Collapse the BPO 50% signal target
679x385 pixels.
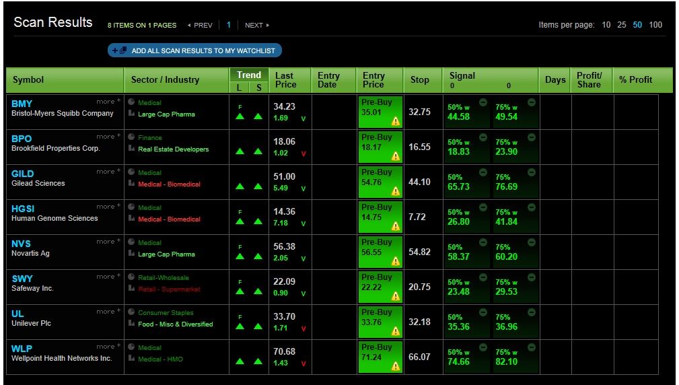click(x=483, y=138)
